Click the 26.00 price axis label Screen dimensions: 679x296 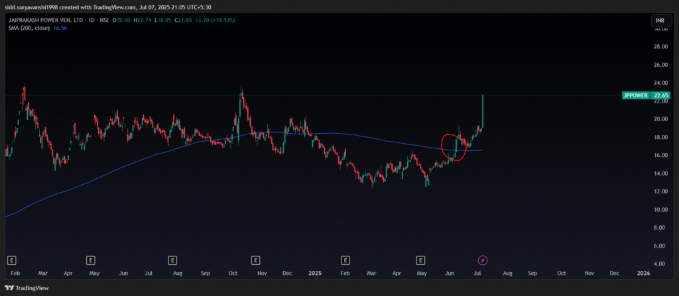(660, 65)
